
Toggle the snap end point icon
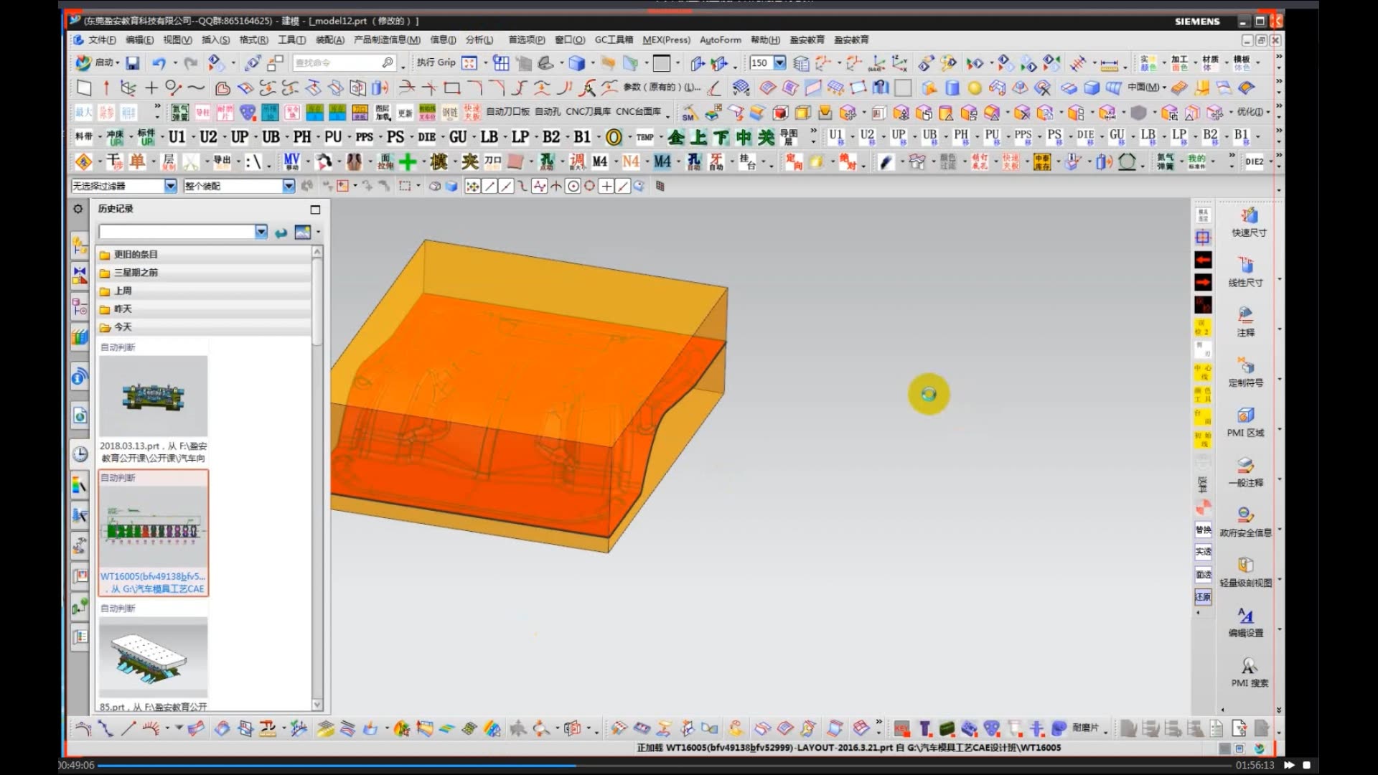click(x=489, y=187)
